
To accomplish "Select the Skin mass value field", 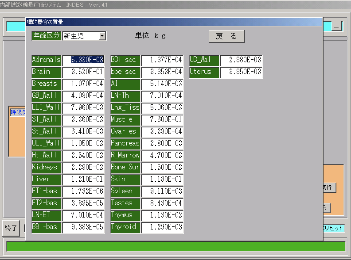I will (x=162, y=179).
